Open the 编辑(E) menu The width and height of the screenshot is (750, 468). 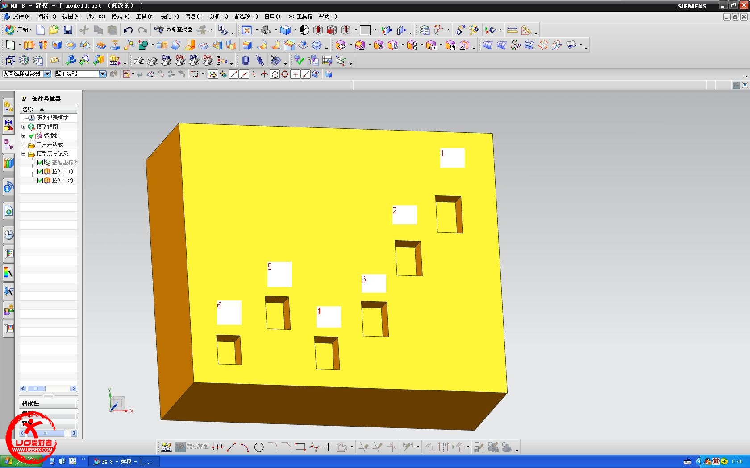click(x=46, y=16)
